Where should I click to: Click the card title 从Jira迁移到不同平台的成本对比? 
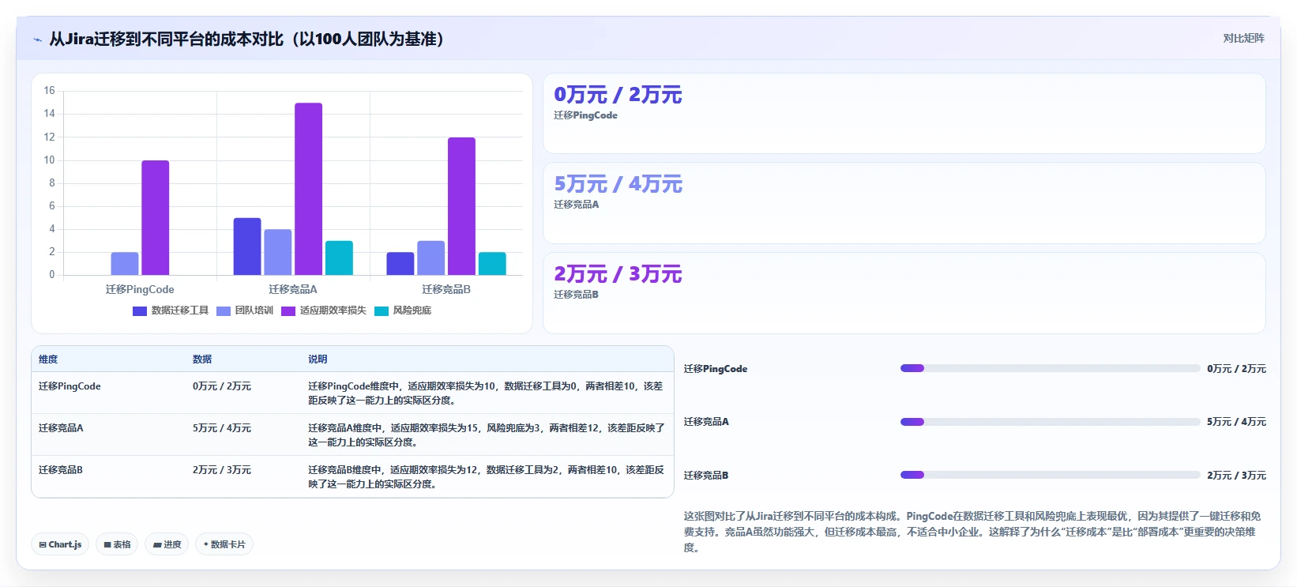tap(247, 39)
